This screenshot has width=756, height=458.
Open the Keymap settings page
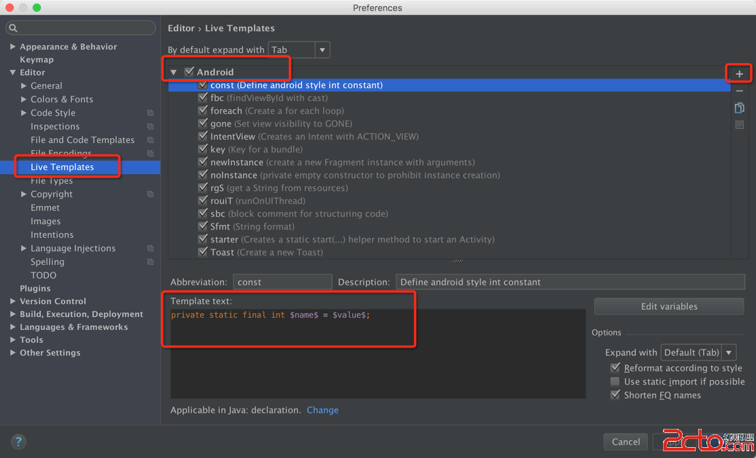37,60
